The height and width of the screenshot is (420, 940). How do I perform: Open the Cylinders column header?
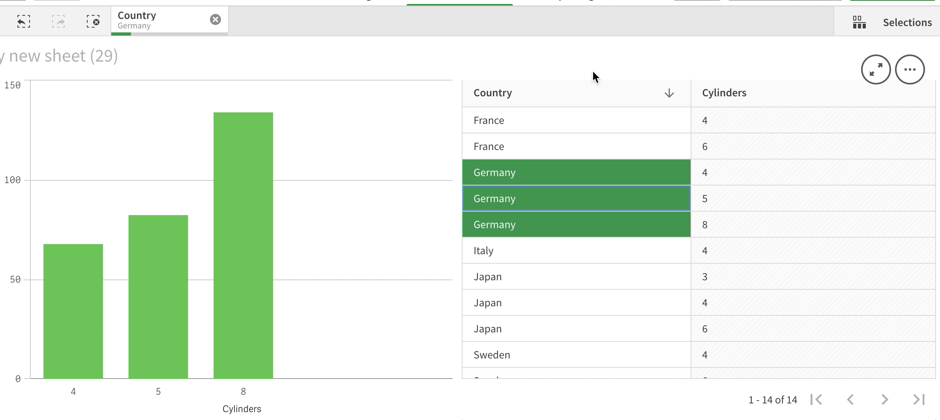point(724,93)
